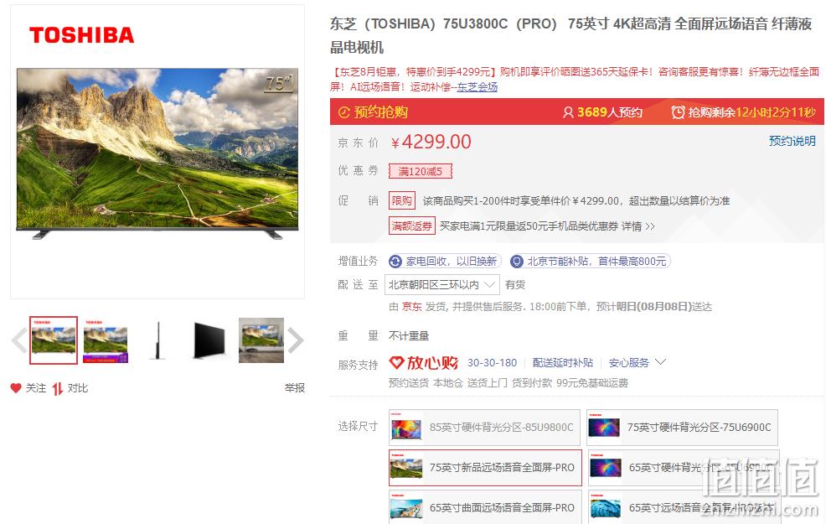826x524 pixels.
Task: Click the 限购 promotion tag
Action: tap(402, 201)
